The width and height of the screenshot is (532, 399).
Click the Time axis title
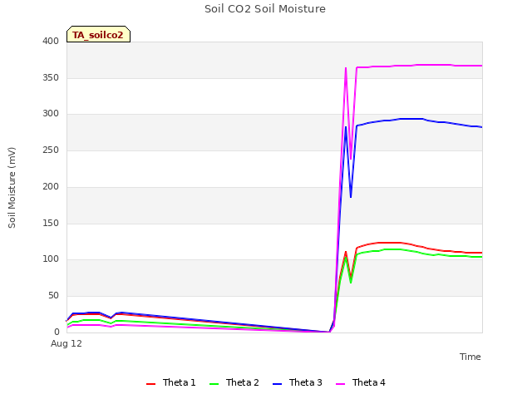(470, 357)
